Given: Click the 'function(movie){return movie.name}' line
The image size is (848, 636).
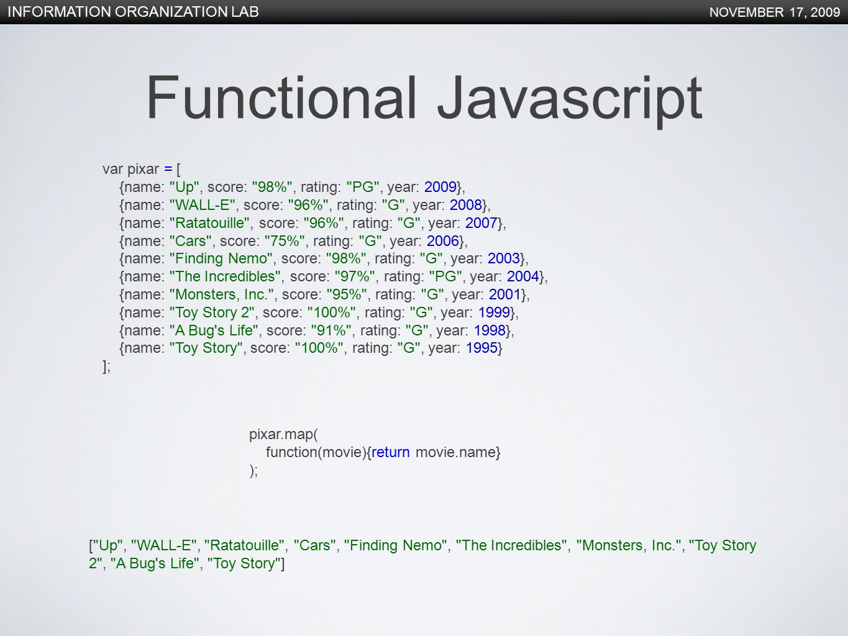Looking at the screenshot, I should 383,452.
